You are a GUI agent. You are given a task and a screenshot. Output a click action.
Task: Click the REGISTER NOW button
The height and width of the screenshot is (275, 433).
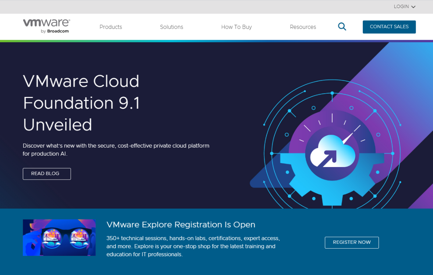(352, 242)
